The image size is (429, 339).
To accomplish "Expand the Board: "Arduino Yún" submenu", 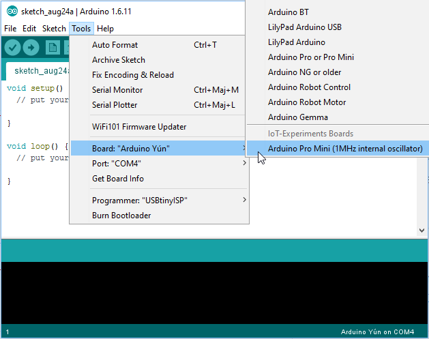I will (159, 148).
